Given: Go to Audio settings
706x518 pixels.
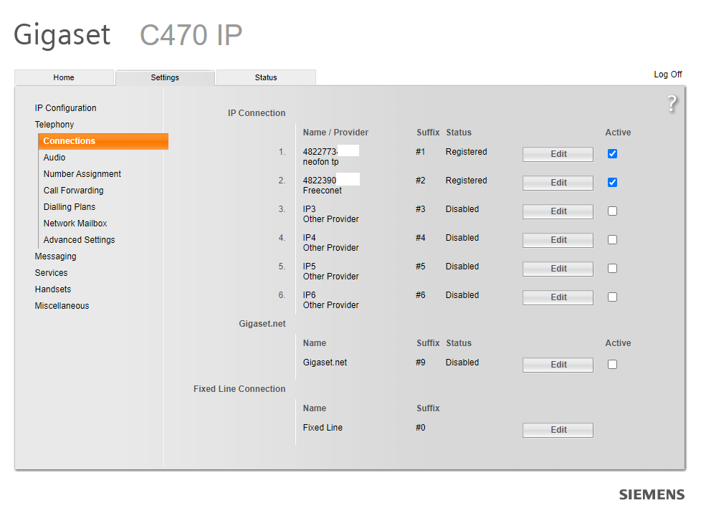Looking at the screenshot, I should click(x=54, y=158).
